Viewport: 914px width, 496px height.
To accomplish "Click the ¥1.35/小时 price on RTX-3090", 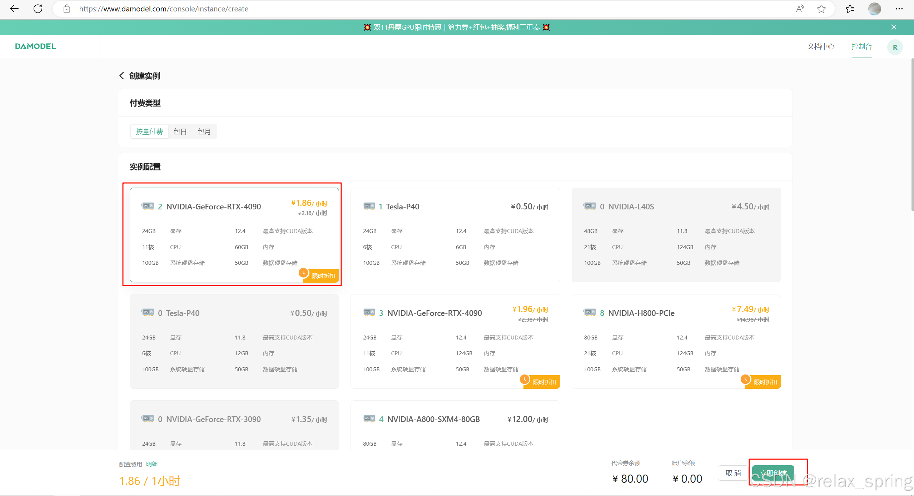I will [309, 419].
